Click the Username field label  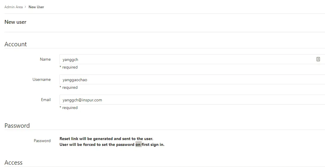pyautogui.click(x=41, y=79)
